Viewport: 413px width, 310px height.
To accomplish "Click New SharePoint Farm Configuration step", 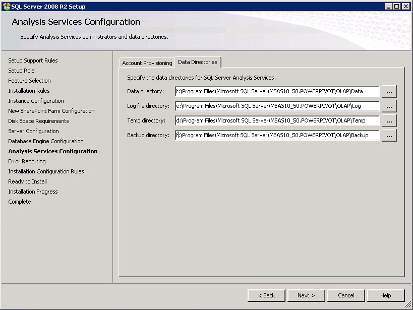I will click(51, 111).
